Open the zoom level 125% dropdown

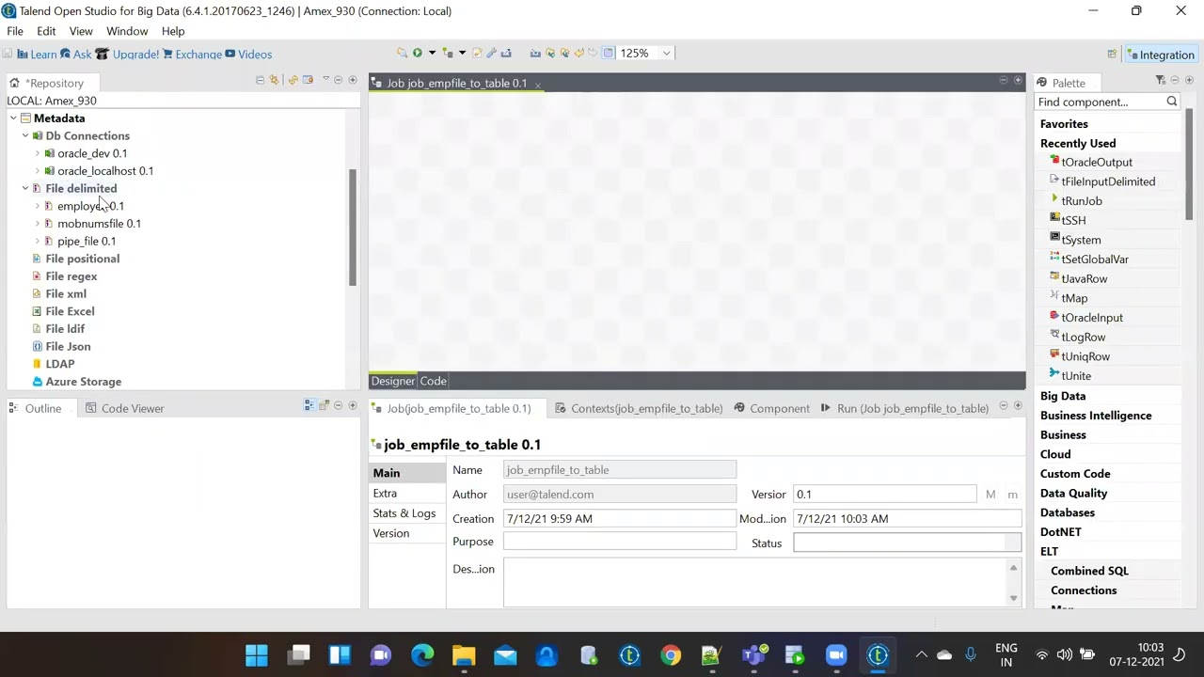coord(666,53)
